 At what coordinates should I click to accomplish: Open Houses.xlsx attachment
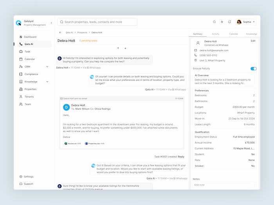coord(72,144)
